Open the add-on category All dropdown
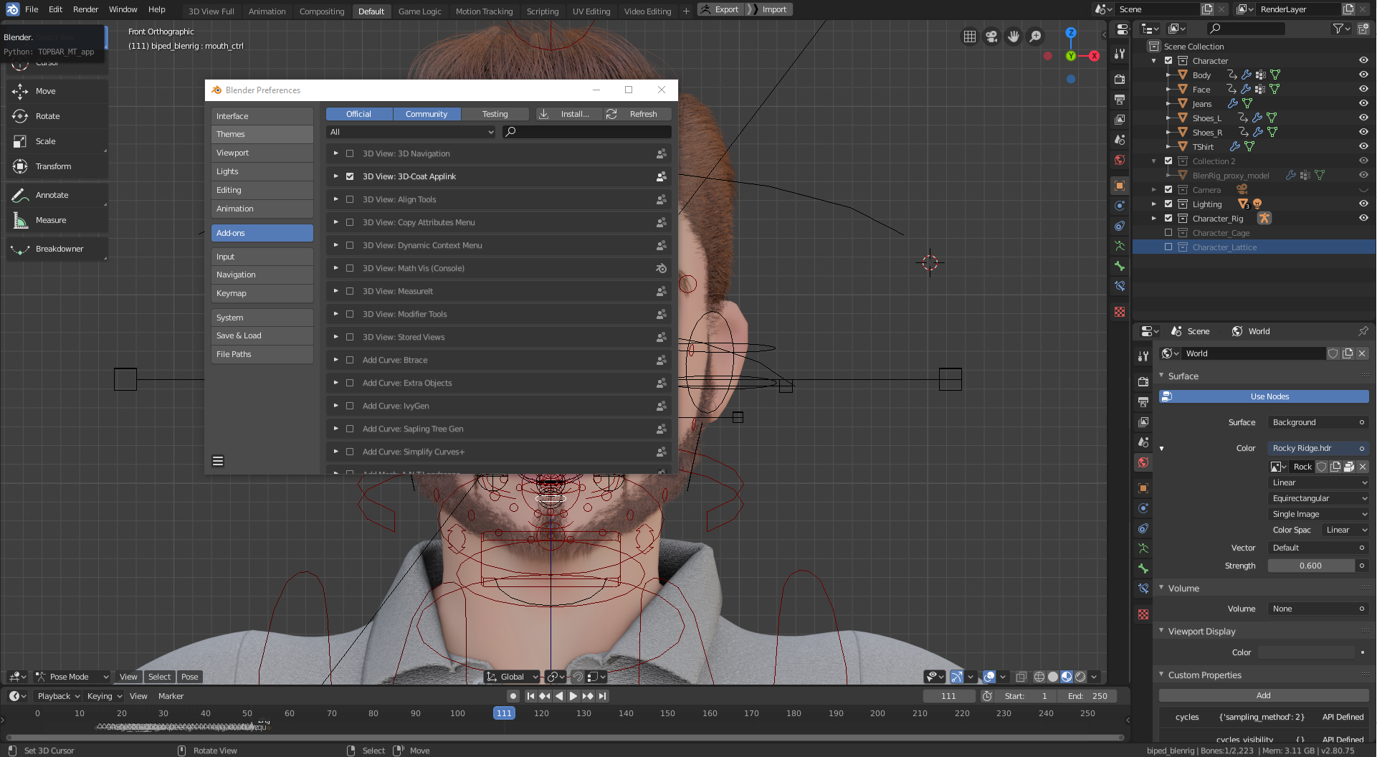This screenshot has width=1377, height=757. click(x=411, y=132)
